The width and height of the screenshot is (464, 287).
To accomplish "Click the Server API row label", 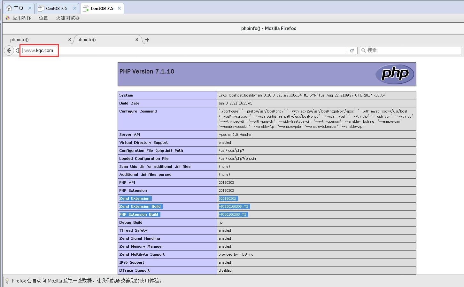I will 130,135.
